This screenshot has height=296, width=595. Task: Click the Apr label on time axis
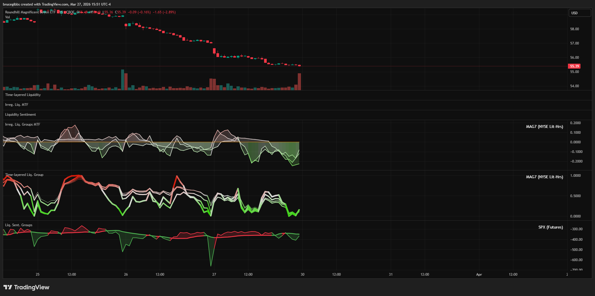479,274
